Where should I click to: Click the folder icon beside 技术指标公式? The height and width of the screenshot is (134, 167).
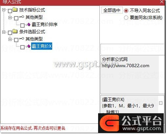(x=15, y=10)
